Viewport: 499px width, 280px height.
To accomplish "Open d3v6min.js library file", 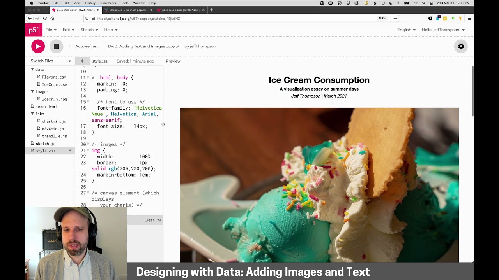I will [x=53, y=129].
